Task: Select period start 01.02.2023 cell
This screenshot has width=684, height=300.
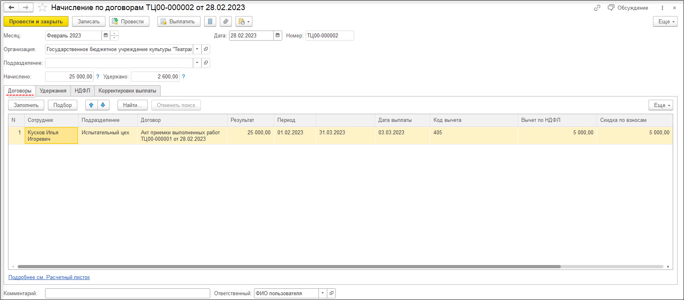Action: click(295, 136)
